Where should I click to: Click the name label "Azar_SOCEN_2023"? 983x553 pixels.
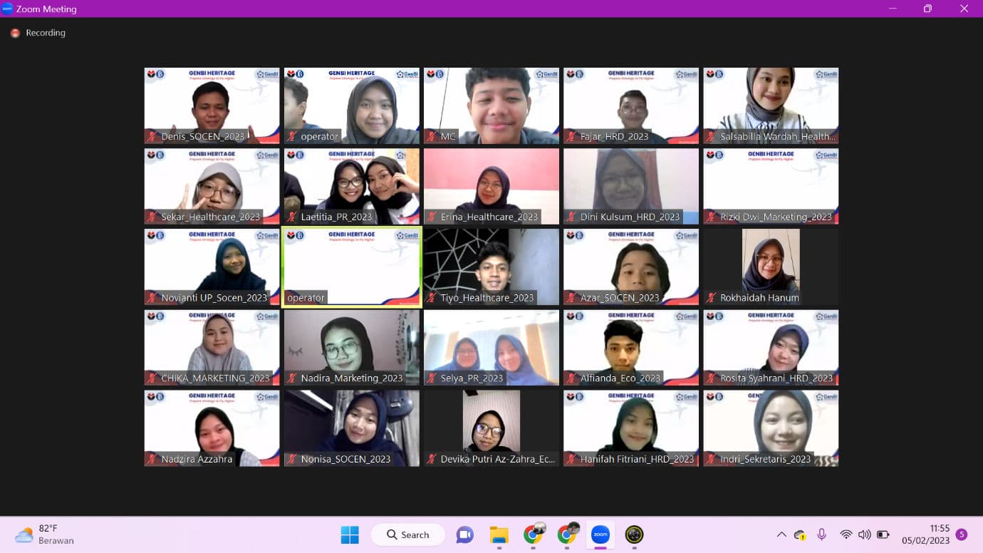coord(620,298)
